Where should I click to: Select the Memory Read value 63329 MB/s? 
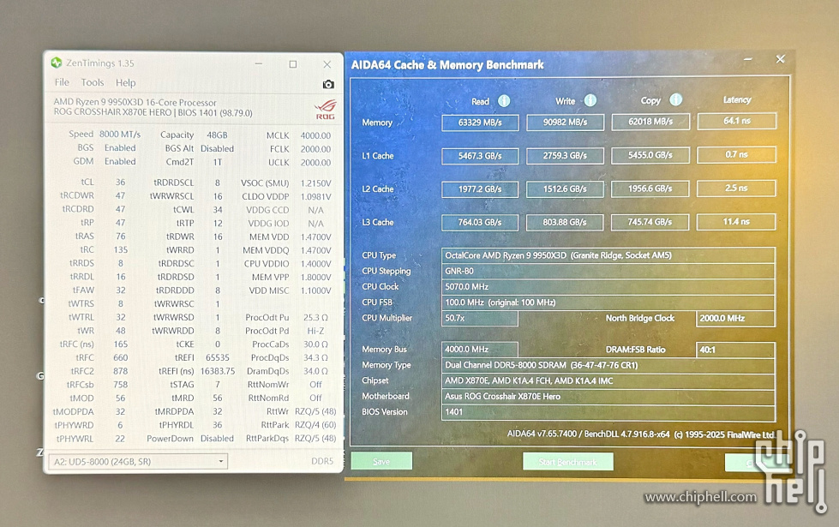[x=480, y=123]
